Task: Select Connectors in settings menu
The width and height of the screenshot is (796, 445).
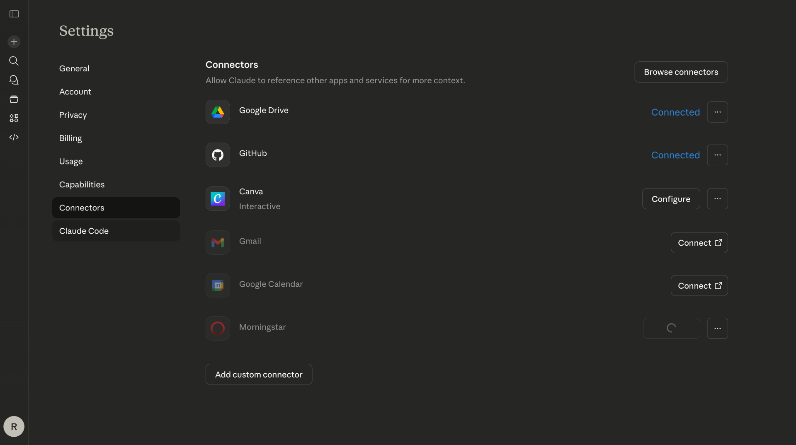Action: click(x=116, y=208)
